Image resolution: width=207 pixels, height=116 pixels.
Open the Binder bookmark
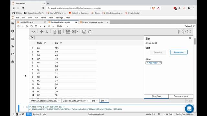[x=96, y=13]
